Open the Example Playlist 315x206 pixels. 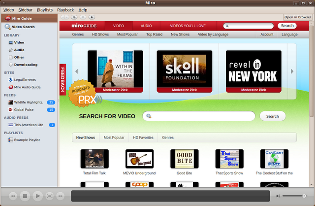[x=29, y=140]
